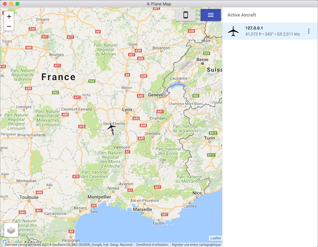Click the Toulouse city label
The height and width of the screenshot is (247, 318).
tap(29, 197)
